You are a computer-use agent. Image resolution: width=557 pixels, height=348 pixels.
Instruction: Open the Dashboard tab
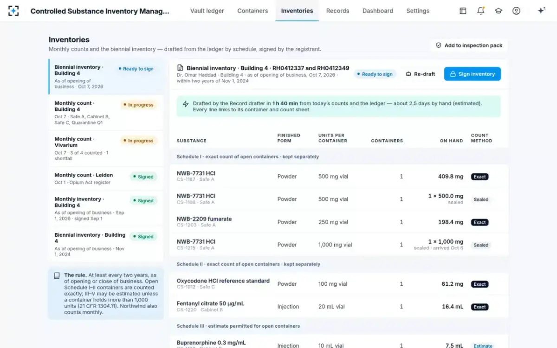pos(378,11)
